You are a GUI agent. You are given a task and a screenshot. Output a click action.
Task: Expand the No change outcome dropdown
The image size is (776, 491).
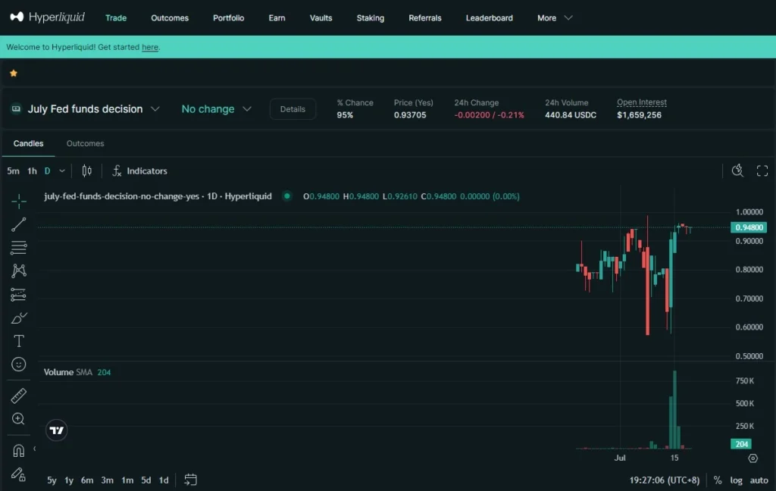click(247, 109)
